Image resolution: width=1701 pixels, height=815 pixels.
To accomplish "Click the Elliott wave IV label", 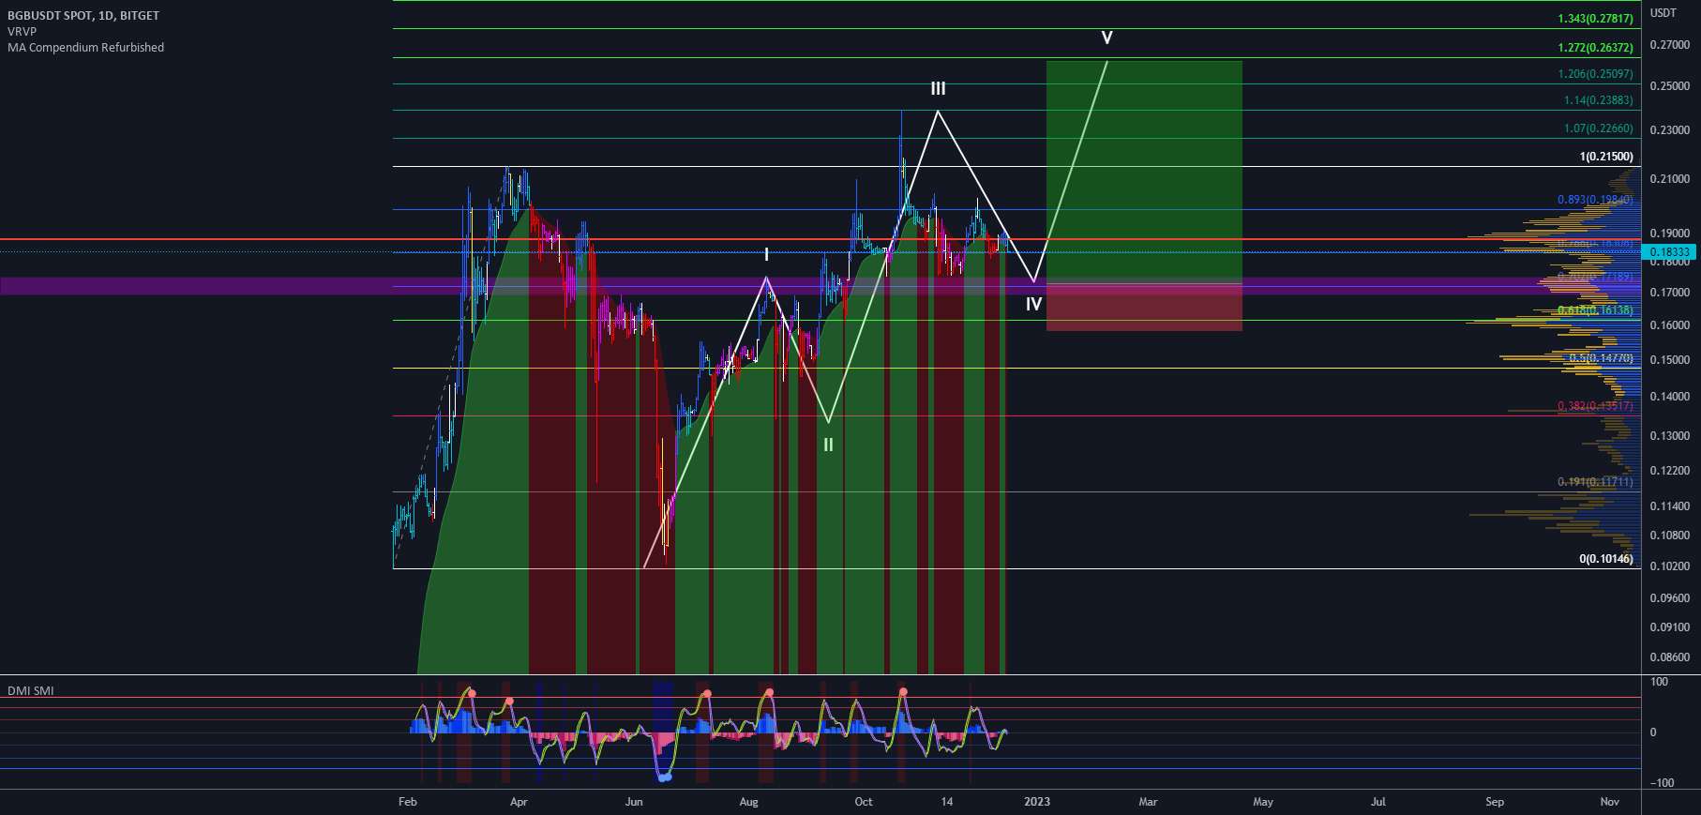I will point(1033,304).
